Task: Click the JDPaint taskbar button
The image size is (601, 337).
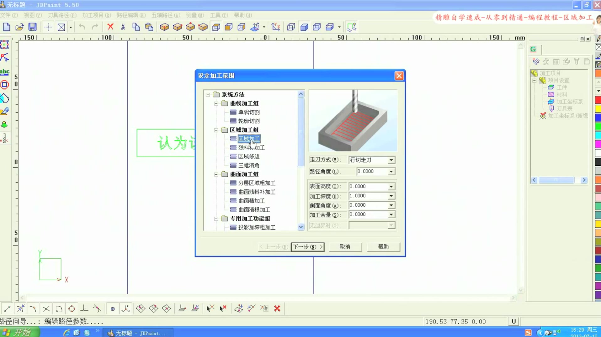Action: [x=138, y=333]
